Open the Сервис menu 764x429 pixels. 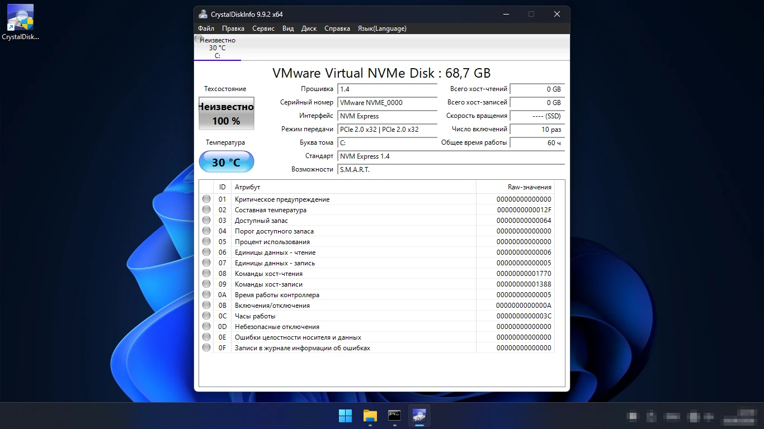tap(263, 28)
